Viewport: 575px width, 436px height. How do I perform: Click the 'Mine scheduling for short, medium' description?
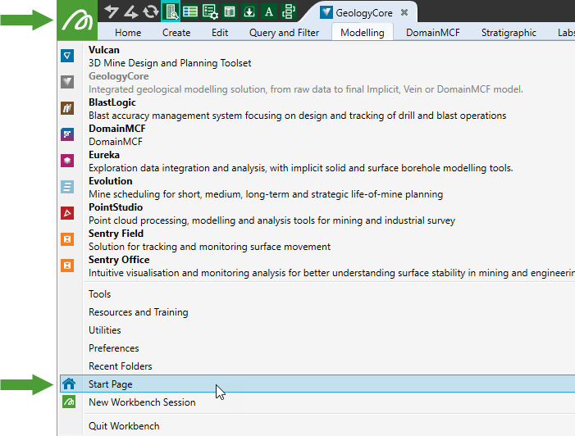click(266, 194)
